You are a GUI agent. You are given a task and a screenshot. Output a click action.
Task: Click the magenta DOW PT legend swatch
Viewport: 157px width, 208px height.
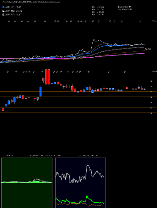click(x=3, y=15)
